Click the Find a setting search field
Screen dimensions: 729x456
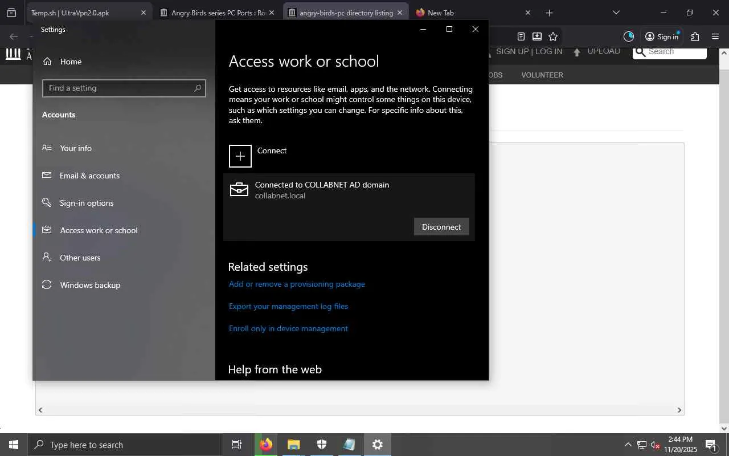coord(124,88)
